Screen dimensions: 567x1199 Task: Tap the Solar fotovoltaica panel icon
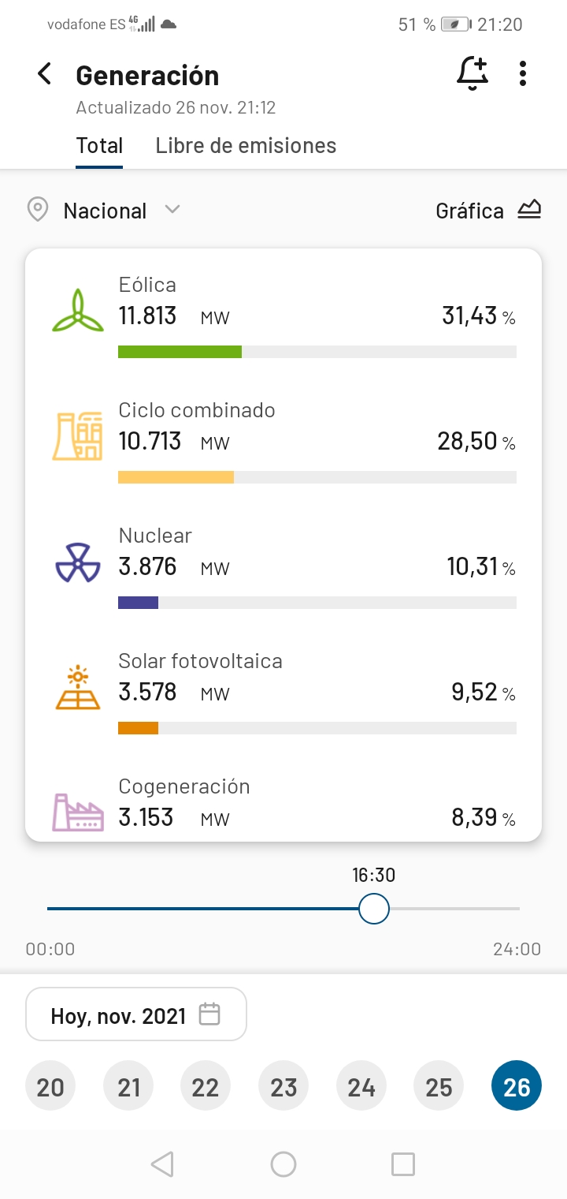[77, 688]
